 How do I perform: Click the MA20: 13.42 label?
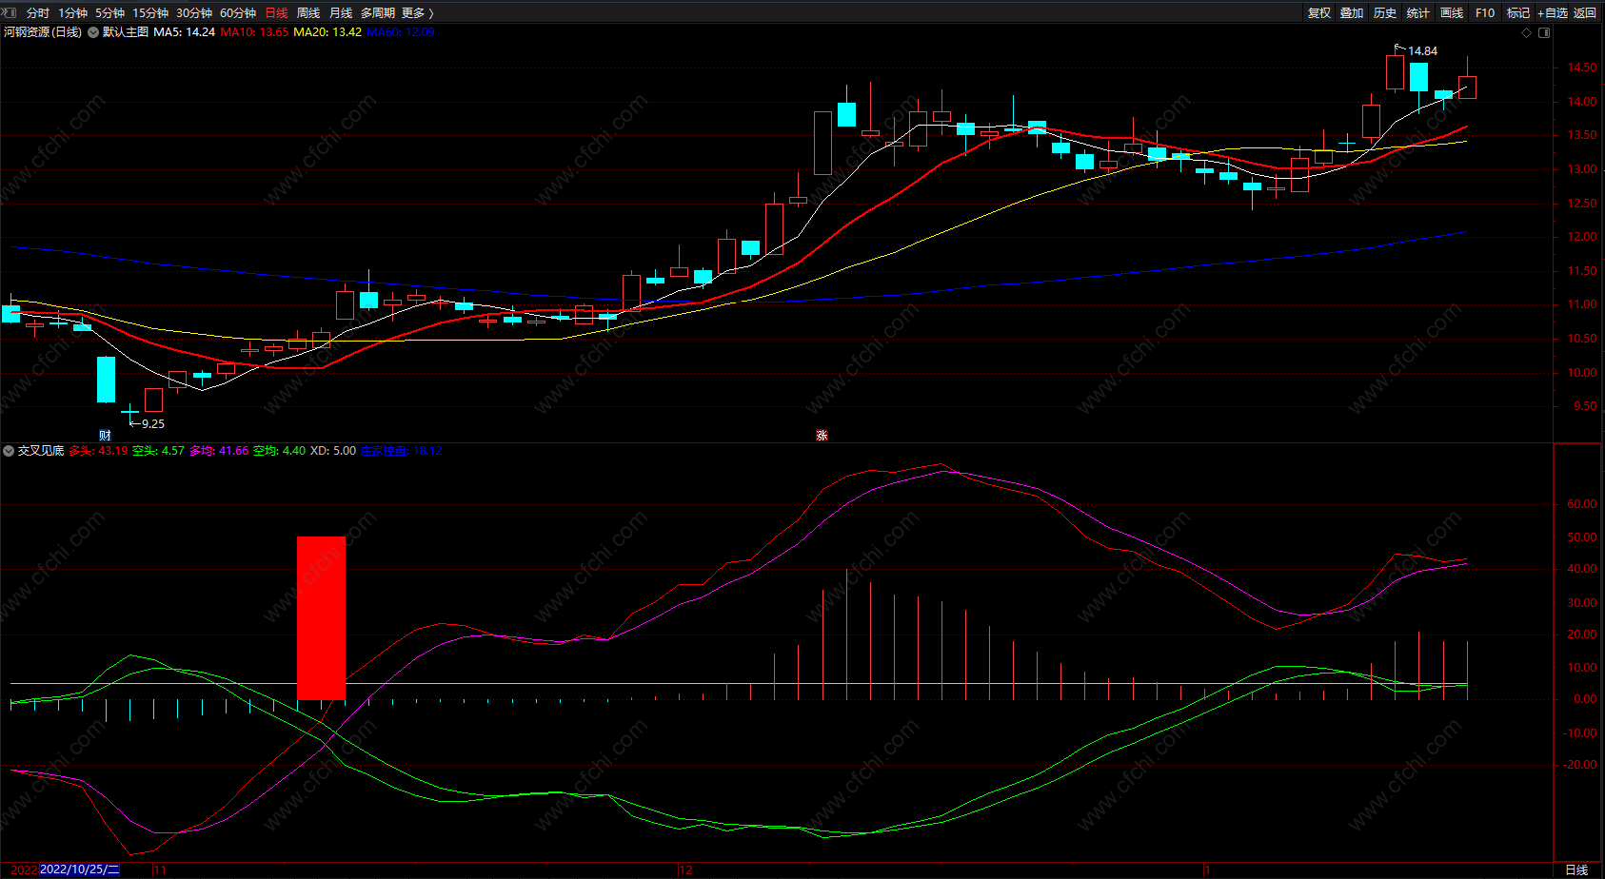tap(327, 32)
